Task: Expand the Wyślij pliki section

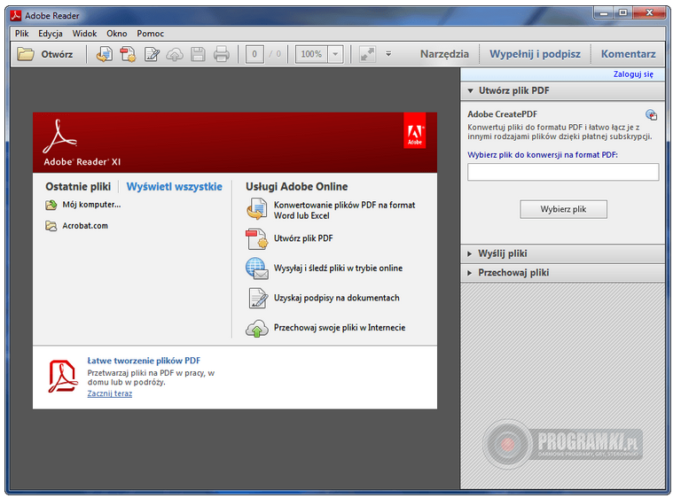Action: click(x=470, y=253)
